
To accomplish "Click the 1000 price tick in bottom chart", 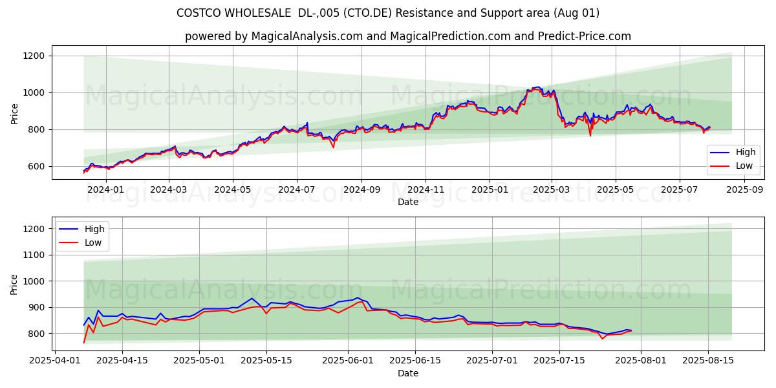I will [34, 281].
